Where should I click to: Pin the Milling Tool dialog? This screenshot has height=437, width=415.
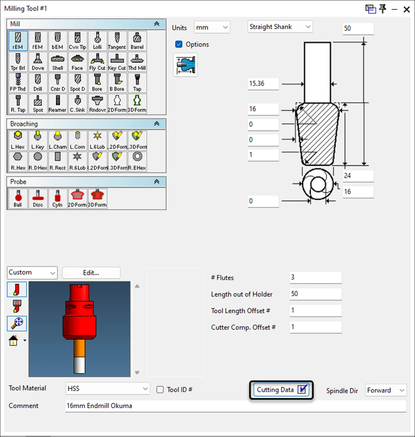click(x=383, y=9)
